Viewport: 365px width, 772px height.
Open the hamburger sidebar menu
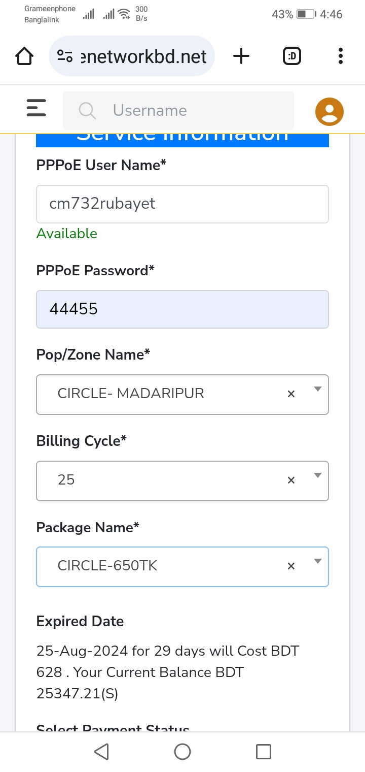pos(36,108)
